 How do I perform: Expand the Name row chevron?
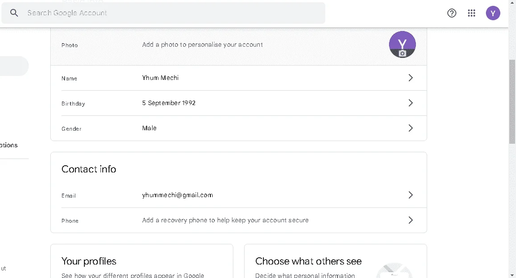(411, 78)
